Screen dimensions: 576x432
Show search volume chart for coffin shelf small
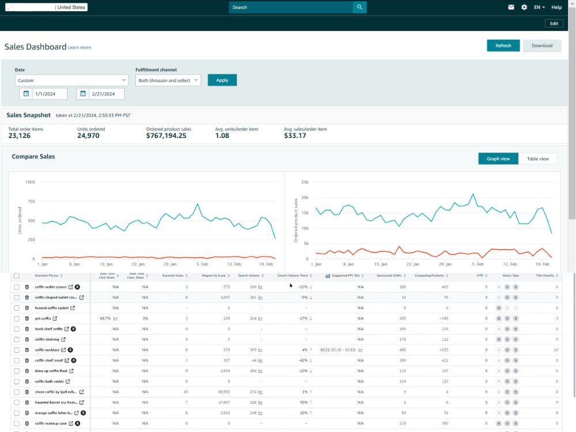click(x=260, y=361)
